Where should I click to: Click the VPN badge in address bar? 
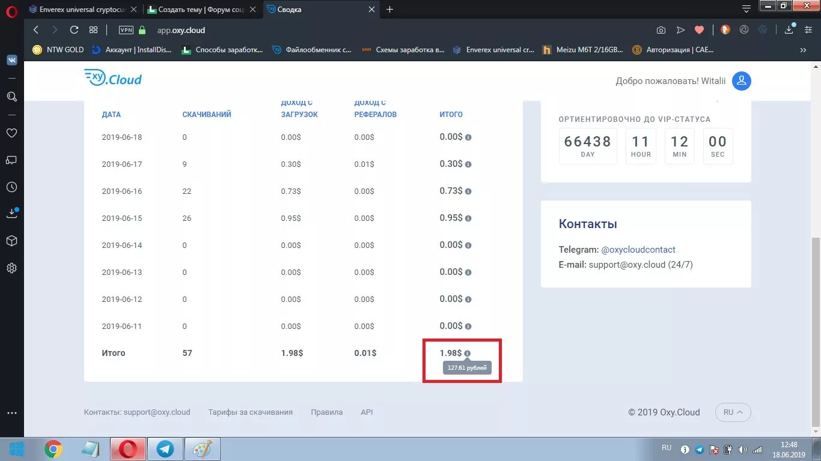(126, 30)
